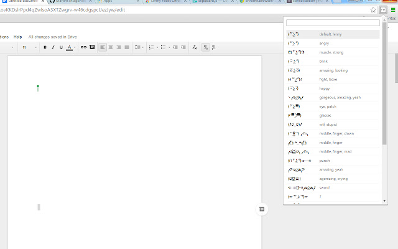This screenshot has width=398, height=249.
Task: Clear formatting from the selection
Action: (x=195, y=47)
